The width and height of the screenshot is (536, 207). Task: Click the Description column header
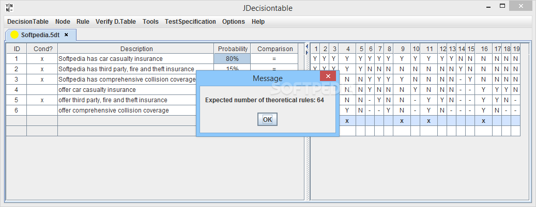point(136,49)
